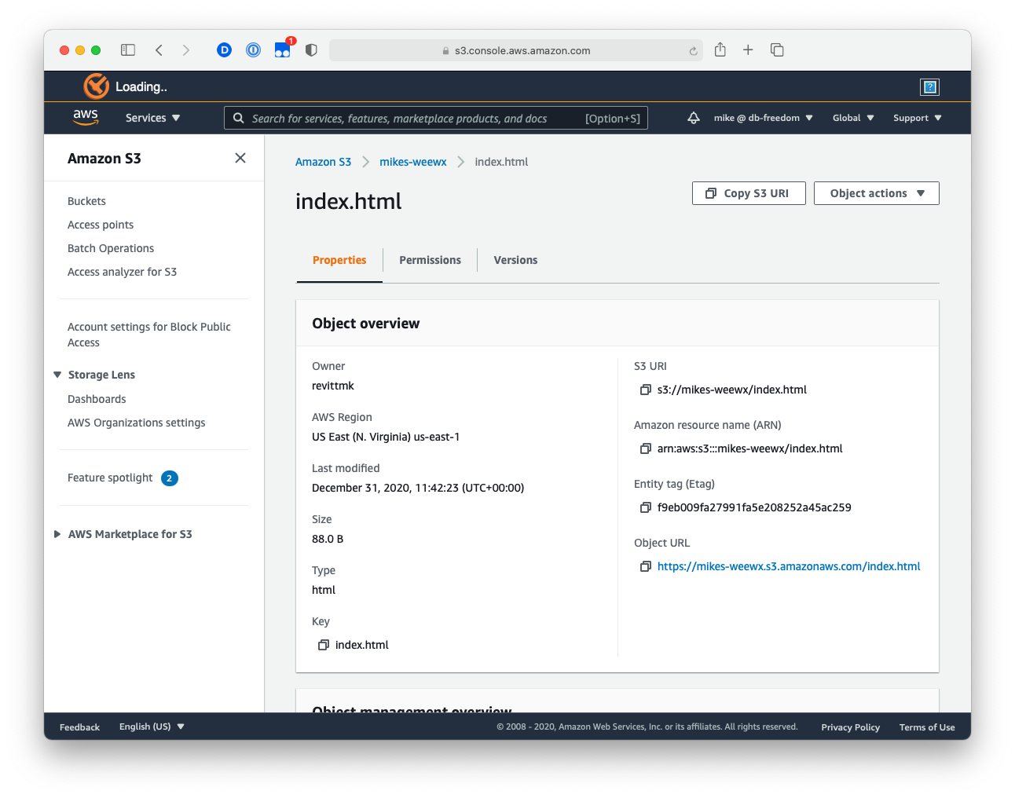Switch to the Versions tab
This screenshot has width=1015, height=798.
click(515, 260)
